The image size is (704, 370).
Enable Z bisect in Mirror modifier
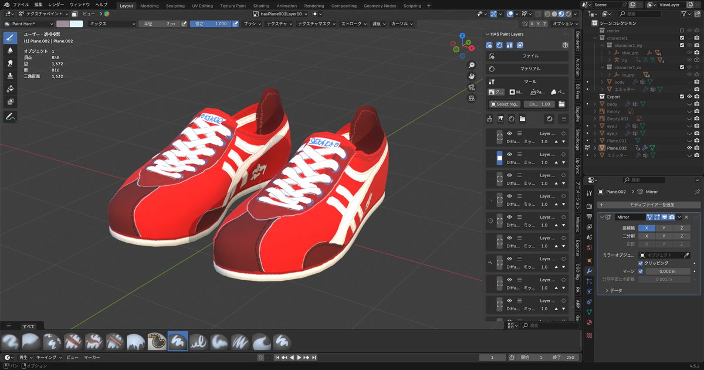point(681,236)
